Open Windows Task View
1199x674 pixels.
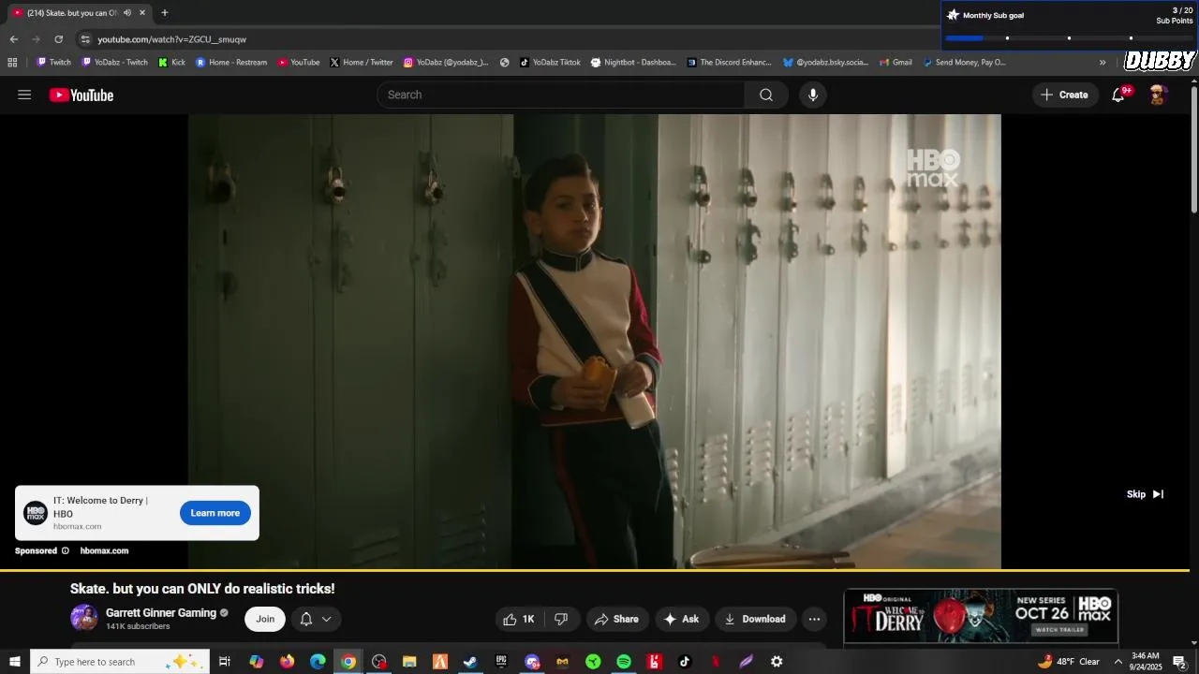(x=225, y=662)
